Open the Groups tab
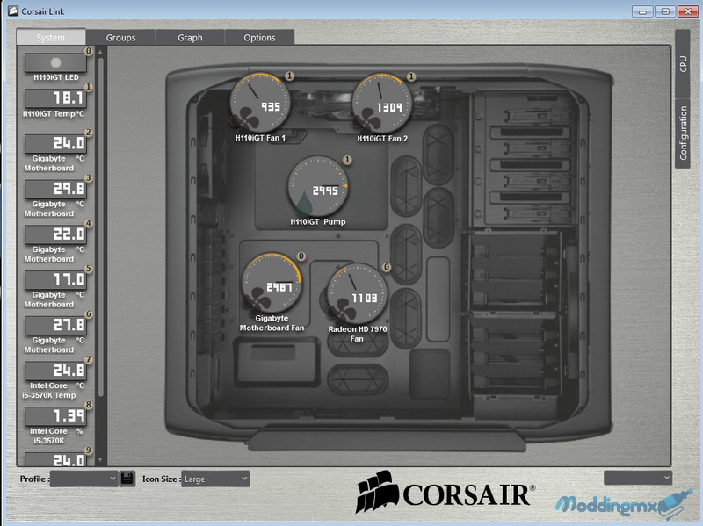703x526 pixels. click(x=120, y=37)
